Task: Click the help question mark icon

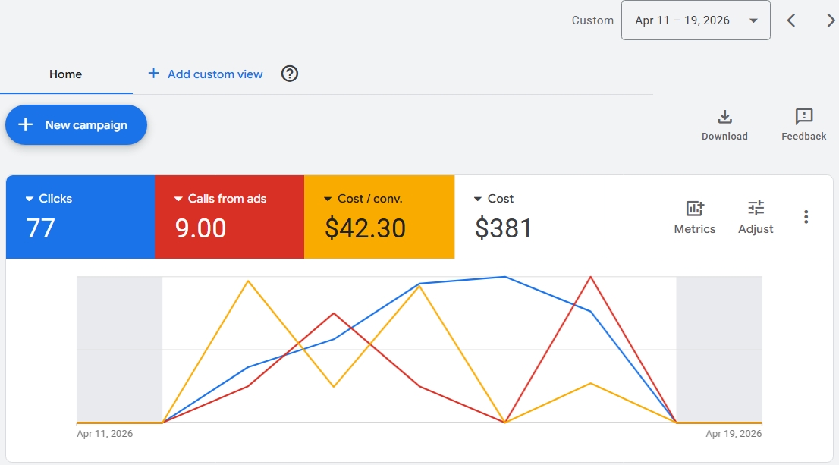Action: pos(290,74)
